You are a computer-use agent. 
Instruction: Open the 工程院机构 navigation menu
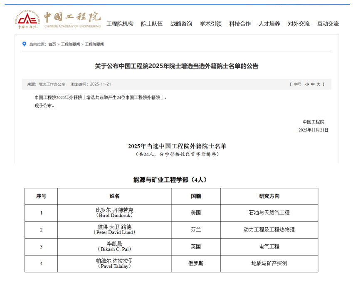120,24
